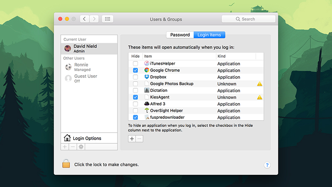Minimize window with yellow button
The image size is (332, 187).
(x=67, y=19)
